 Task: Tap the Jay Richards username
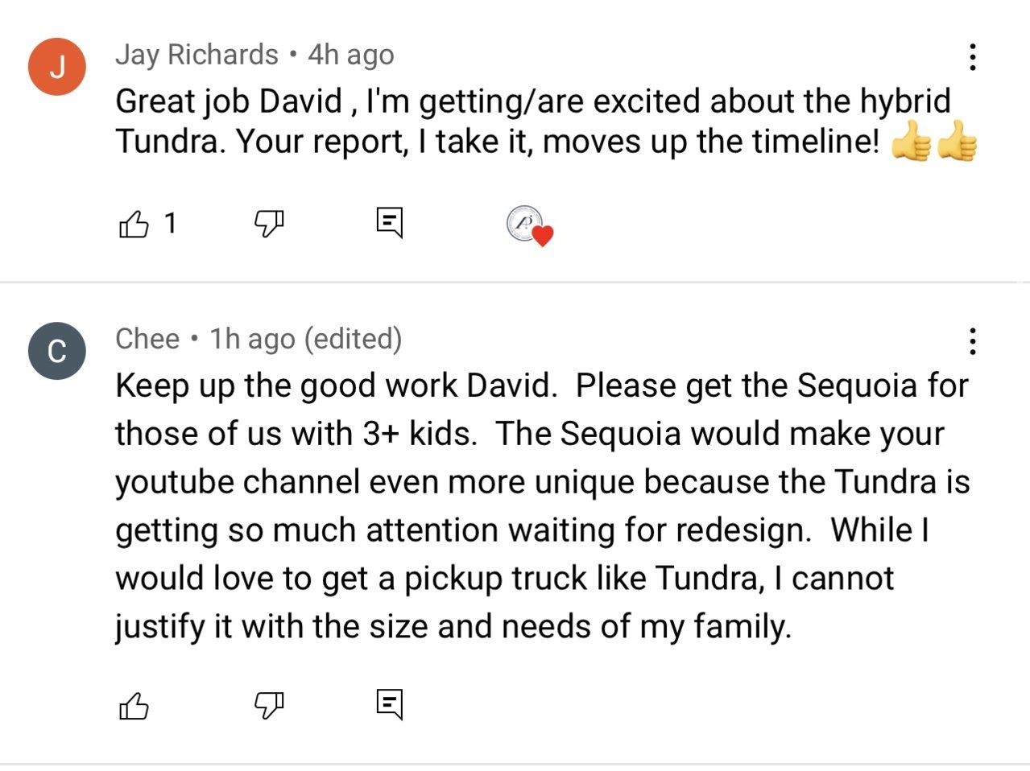197,55
